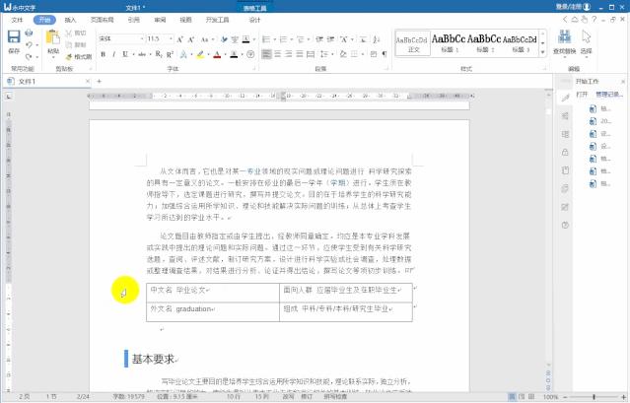This screenshot has width=630, height=403.
Task: Apply the Heading 2 (标题 2) style
Action: pos(484,43)
